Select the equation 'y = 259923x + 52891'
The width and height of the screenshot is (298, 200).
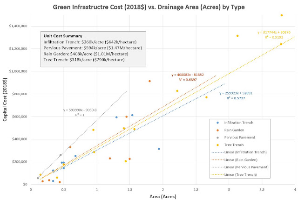(236, 93)
